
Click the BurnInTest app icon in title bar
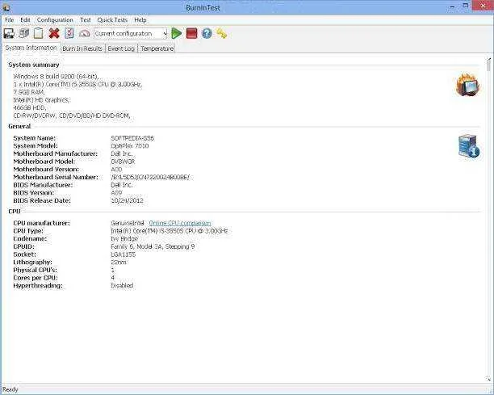(x=6, y=7)
